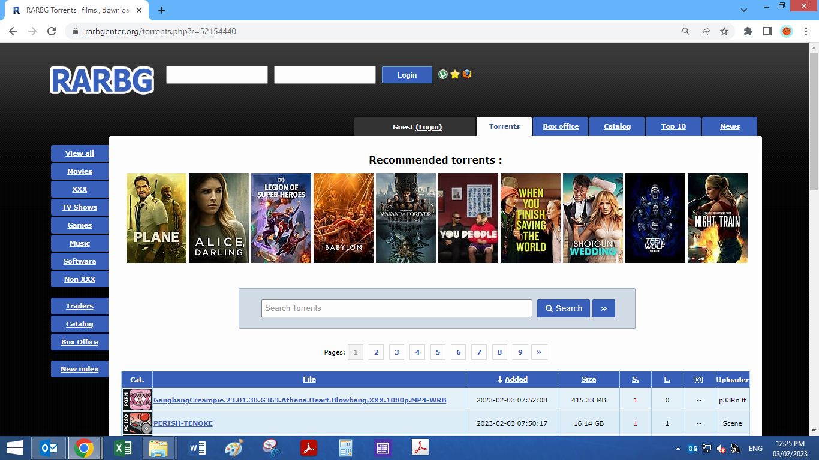The width and height of the screenshot is (819, 460).
Task: Open Snipping Tool from the taskbar
Action: (x=271, y=447)
